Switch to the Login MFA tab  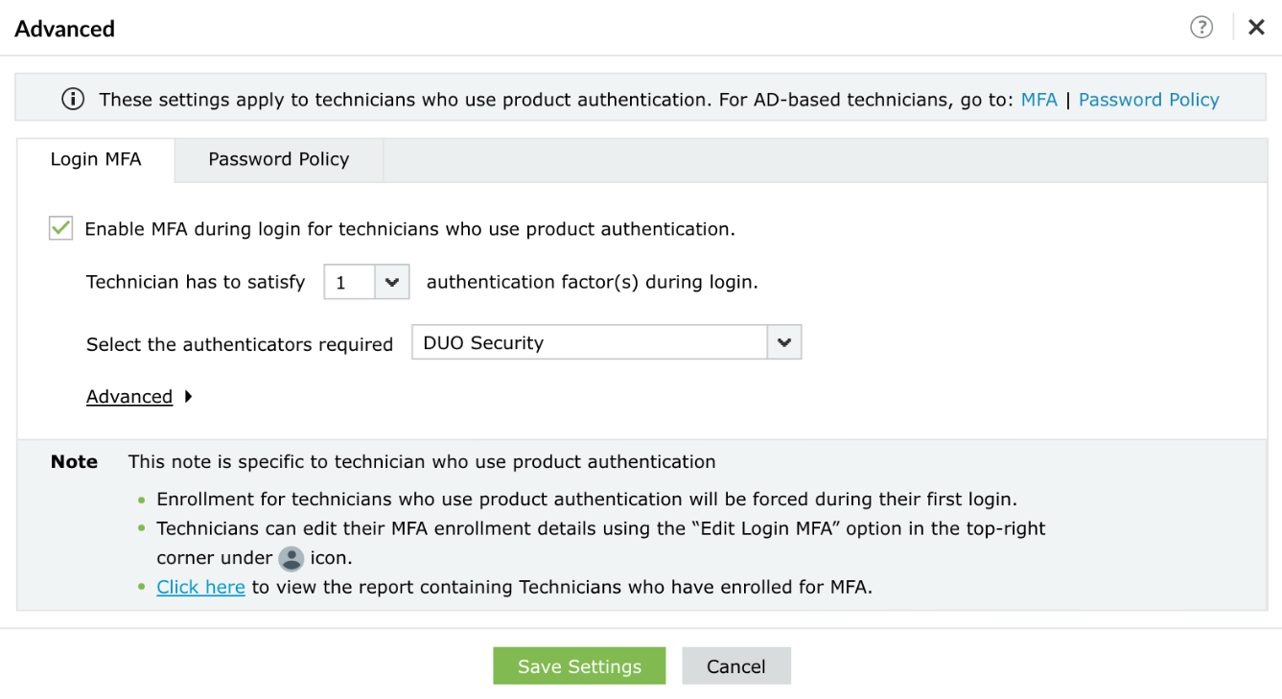(96, 159)
